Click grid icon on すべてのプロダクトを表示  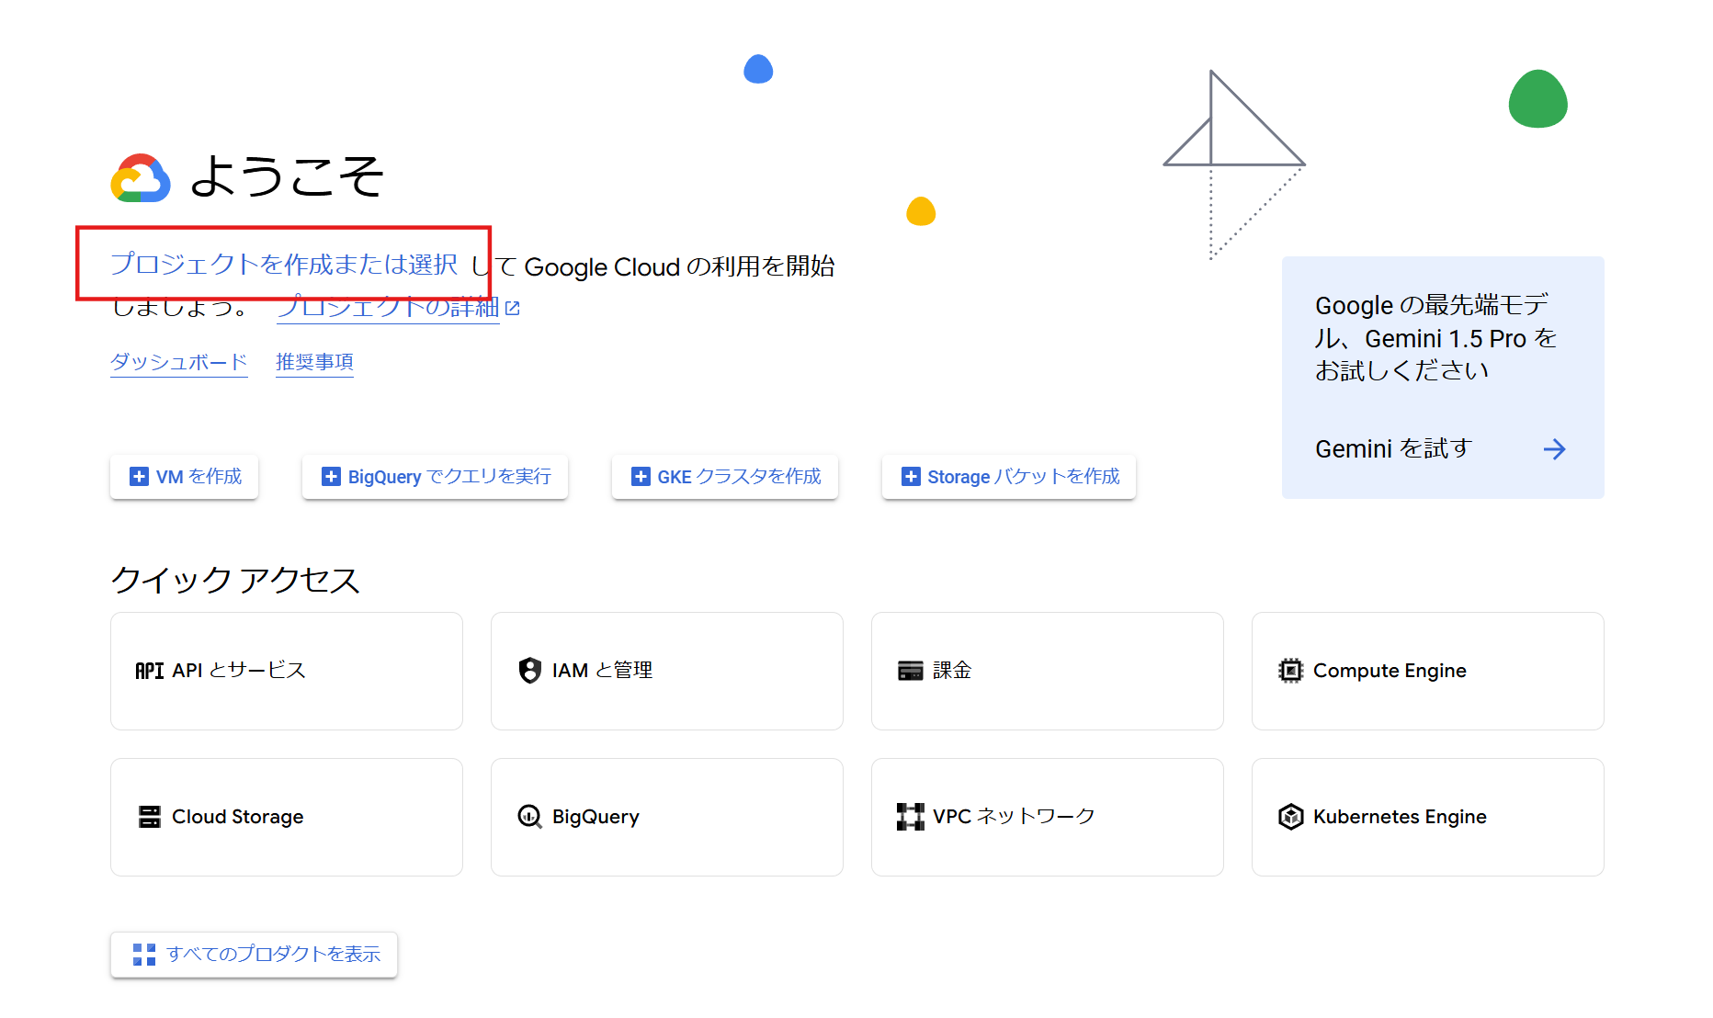pos(144,955)
